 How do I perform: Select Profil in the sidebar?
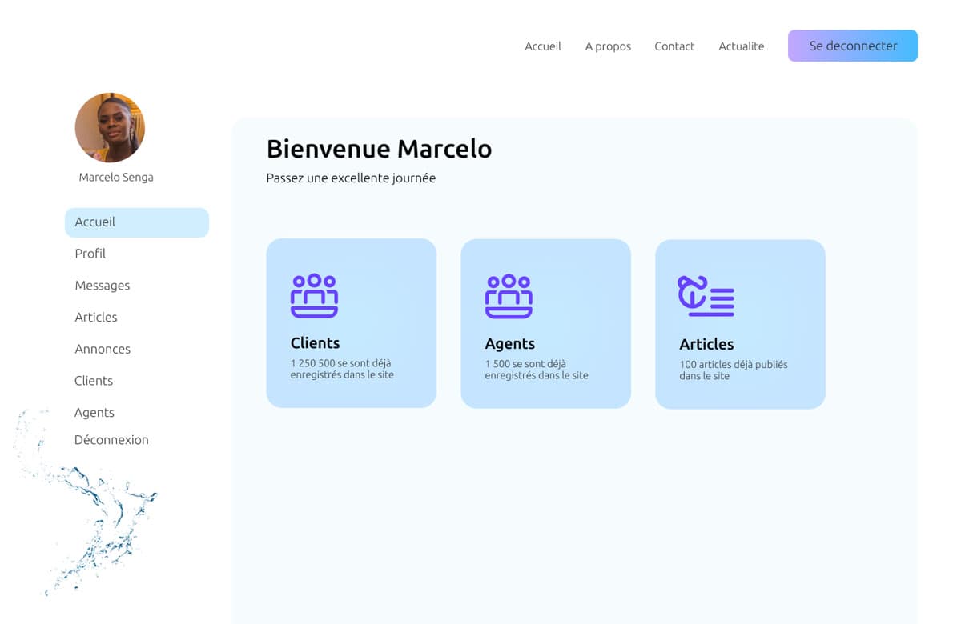tap(90, 254)
